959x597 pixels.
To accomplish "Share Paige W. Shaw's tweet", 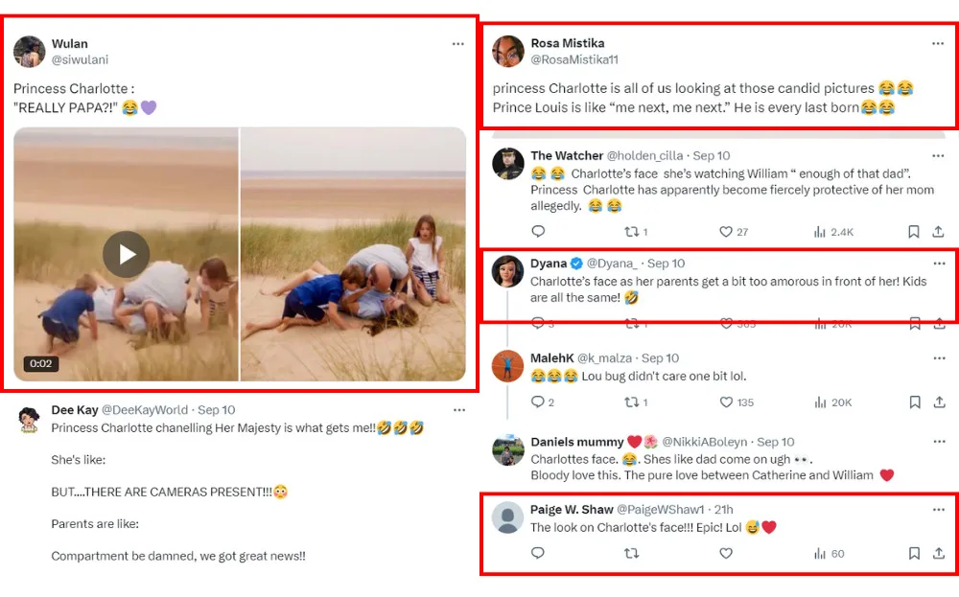I will [939, 553].
